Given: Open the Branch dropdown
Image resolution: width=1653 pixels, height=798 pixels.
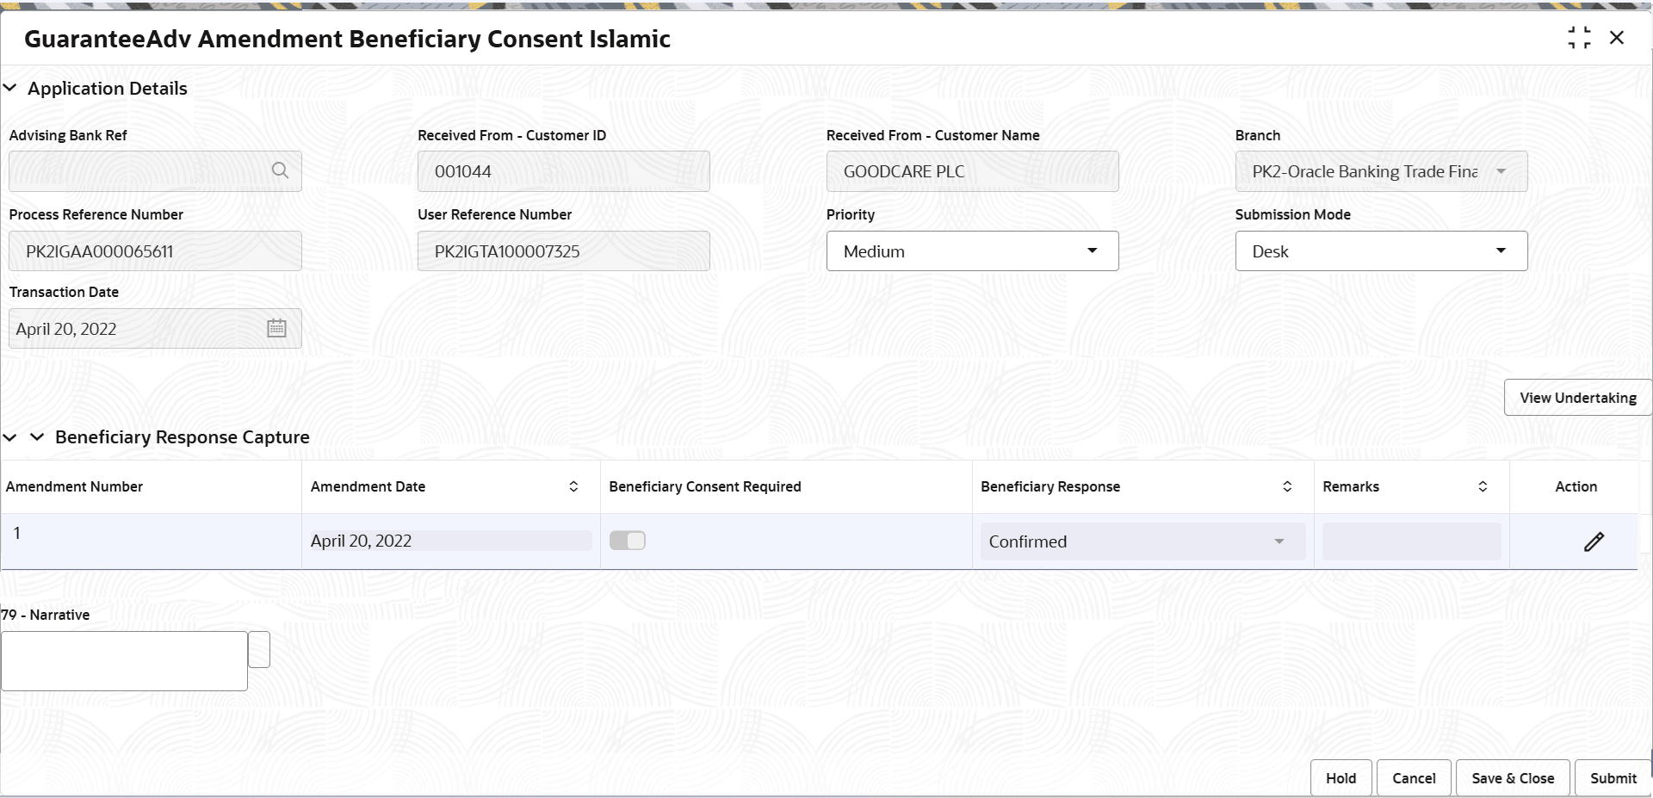Looking at the screenshot, I should [x=1381, y=171].
